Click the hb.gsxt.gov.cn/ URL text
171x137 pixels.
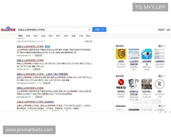tap(23, 69)
